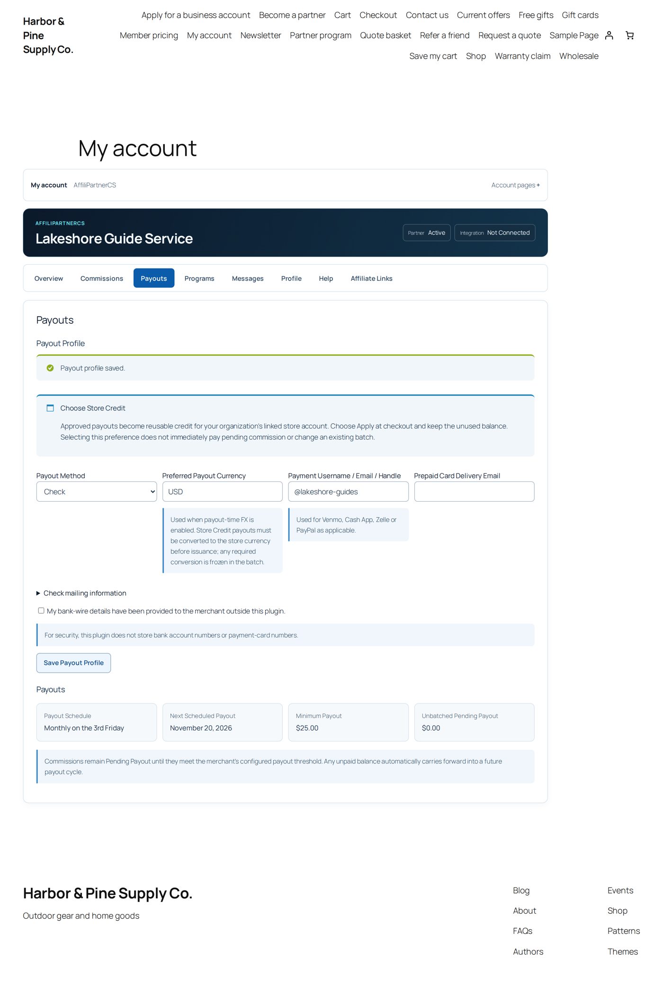663x994 pixels.
Task: Go to the Profile tab
Action: pyautogui.click(x=291, y=278)
